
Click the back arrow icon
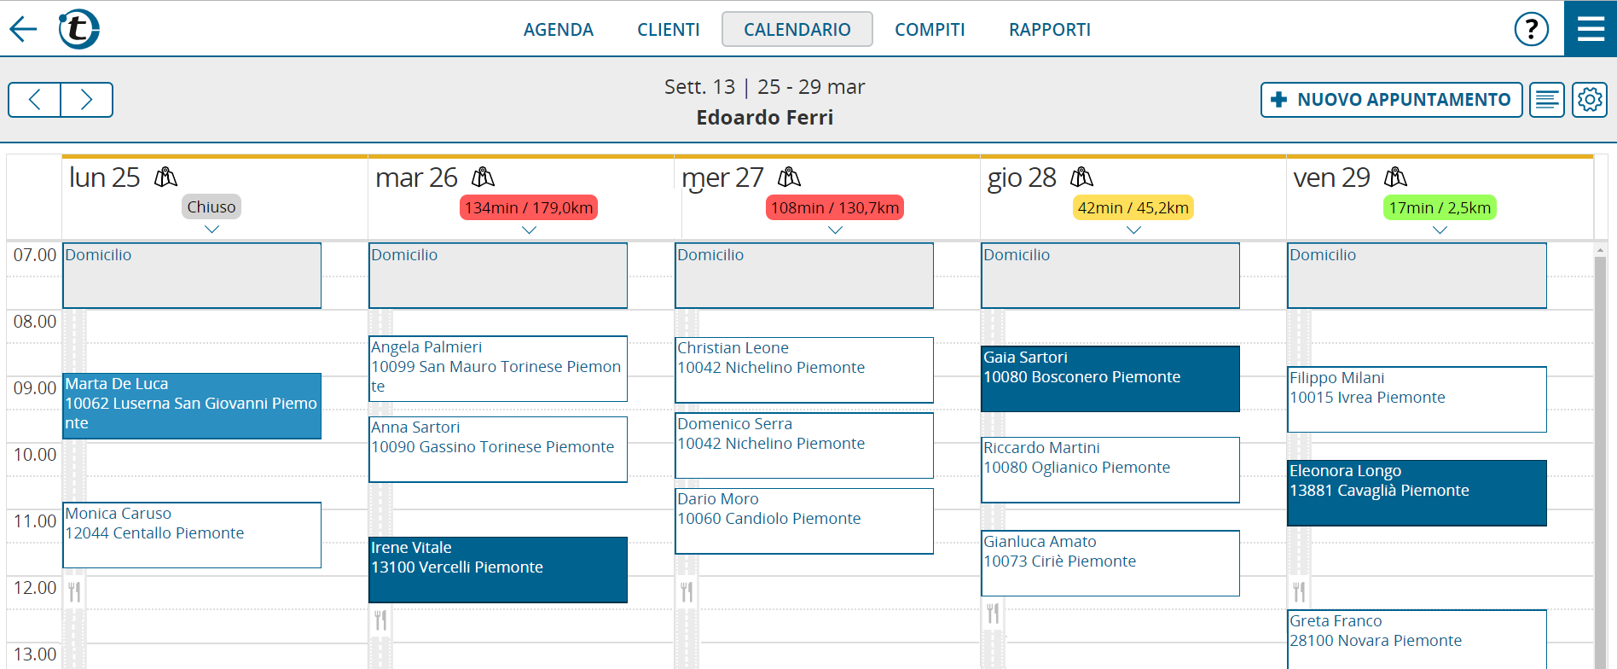tap(24, 29)
